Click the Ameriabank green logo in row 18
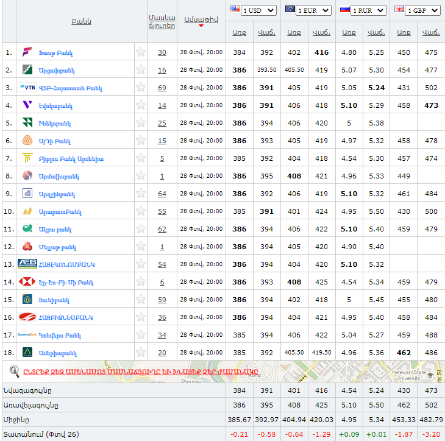 (x=27, y=352)
